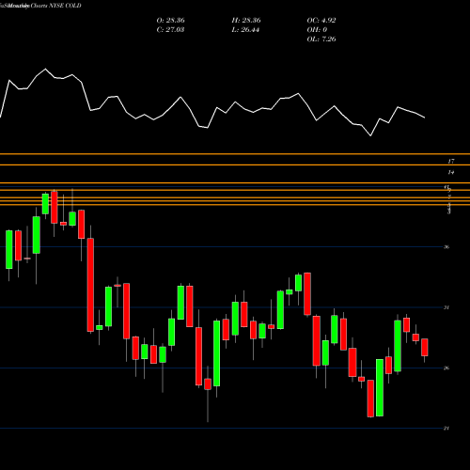Viewport: 470px width, 470px height.
Task: Click the tallest red candle after the peak
Action: click(90, 285)
